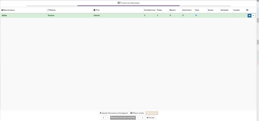The width and height of the screenshot is (259, 121).
Task: Remove Abbas row with minus button
Action: [x=253, y=16]
